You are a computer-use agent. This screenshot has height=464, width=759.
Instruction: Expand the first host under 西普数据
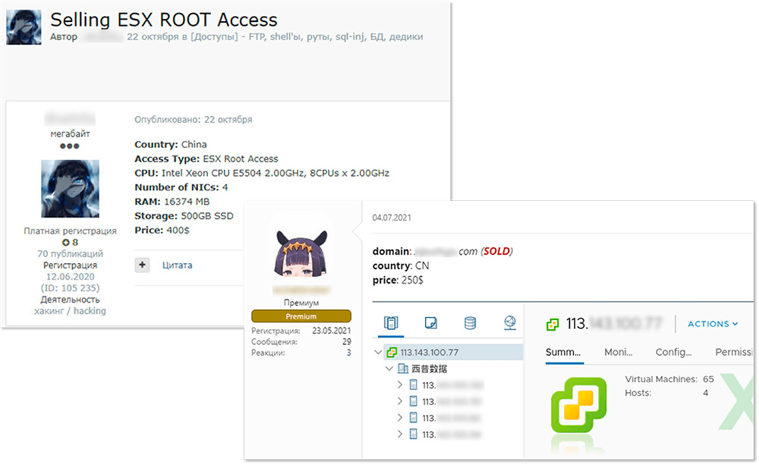[401, 385]
